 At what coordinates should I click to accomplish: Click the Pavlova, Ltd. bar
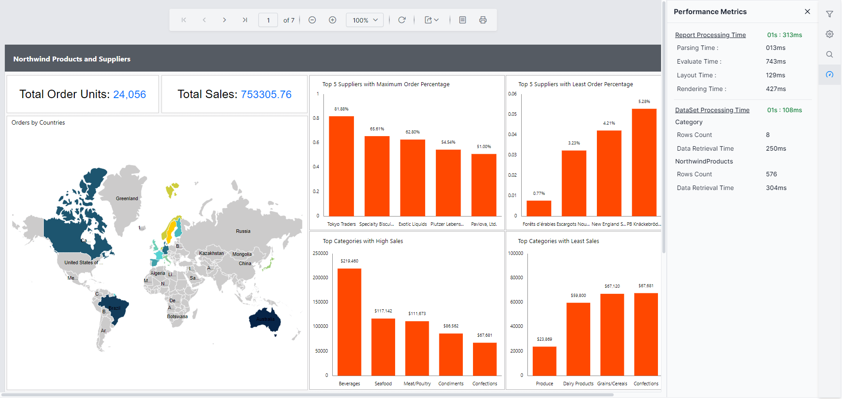pyautogui.click(x=484, y=185)
